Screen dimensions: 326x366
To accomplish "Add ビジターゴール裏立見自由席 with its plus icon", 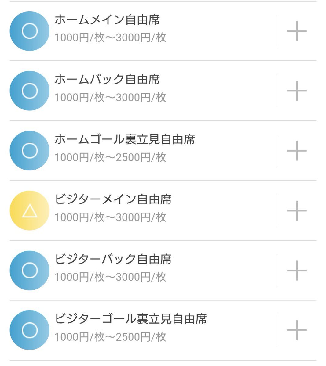I will (296, 330).
